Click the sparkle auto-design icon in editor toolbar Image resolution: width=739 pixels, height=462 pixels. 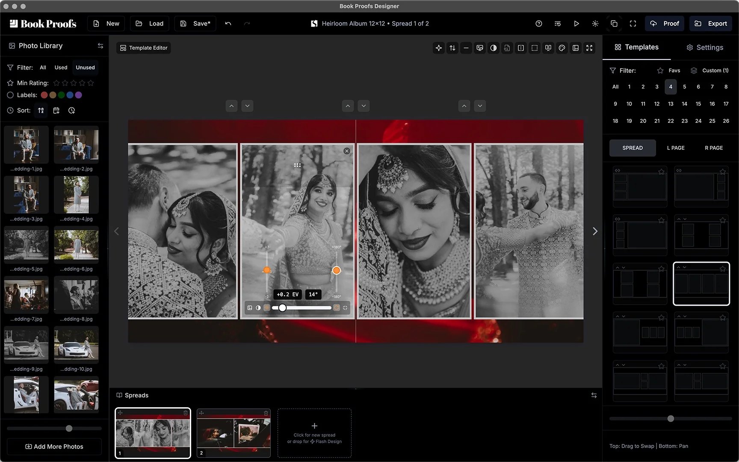tap(438, 48)
